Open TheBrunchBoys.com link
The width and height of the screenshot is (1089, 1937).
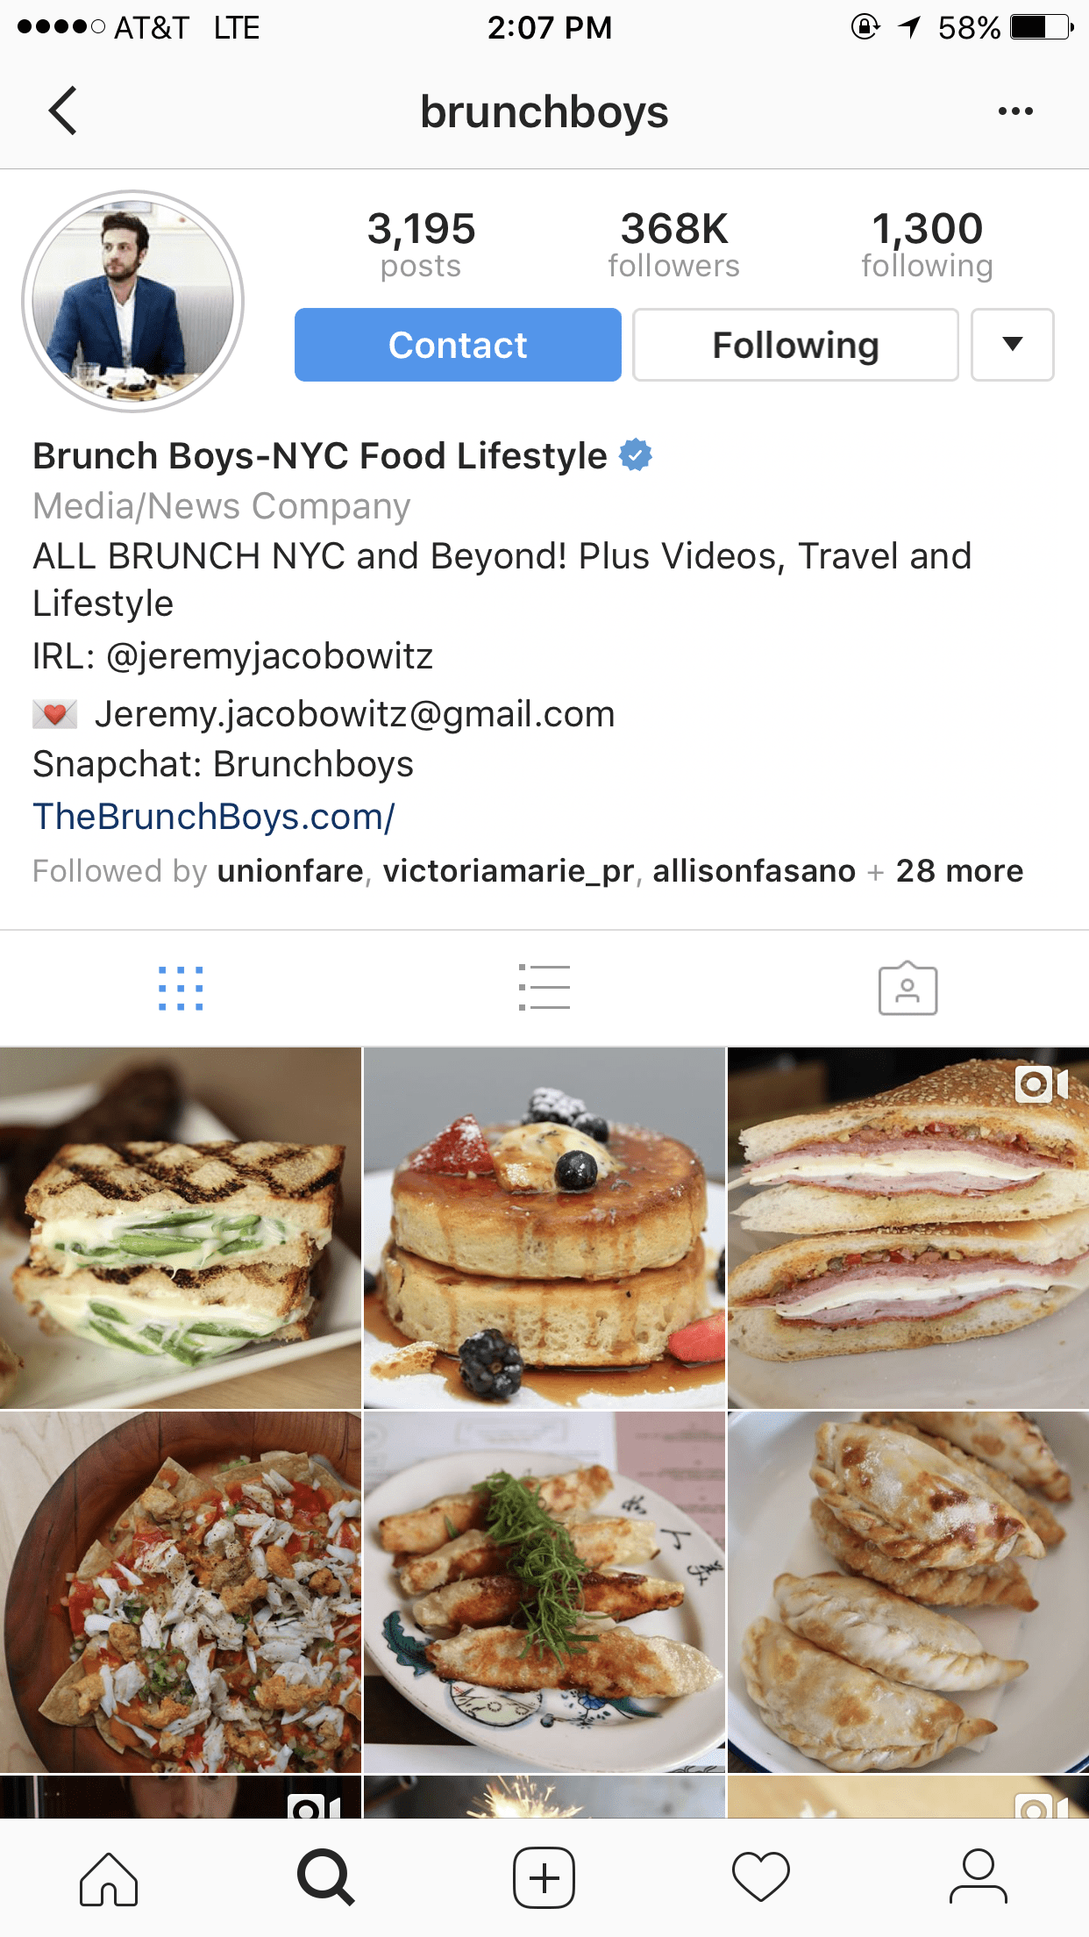(214, 817)
